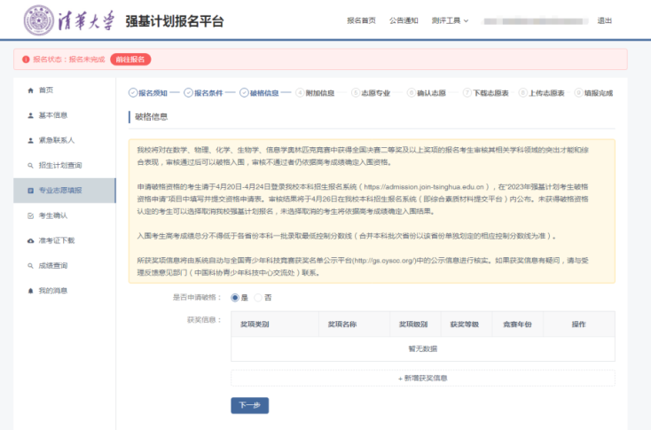Open 准考证下载 in the sidebar
The height and width of the screenshot is (430, 651).
pyautogui.click(x=65, y=241)
